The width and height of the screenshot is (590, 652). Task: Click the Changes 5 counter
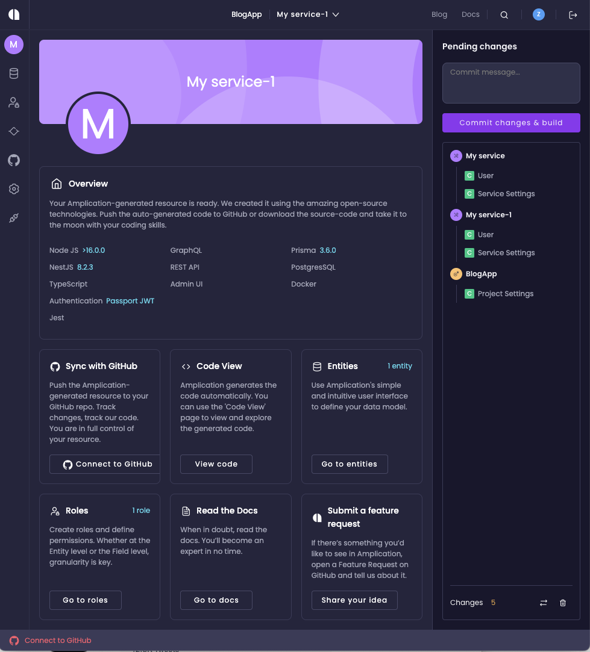coord(472,603)
